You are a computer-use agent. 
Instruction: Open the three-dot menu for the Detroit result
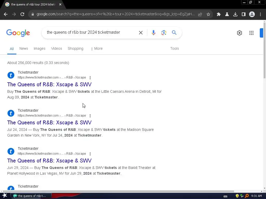90,78
